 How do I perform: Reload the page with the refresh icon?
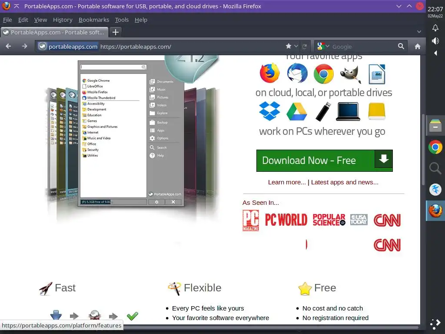pos(305,47)
